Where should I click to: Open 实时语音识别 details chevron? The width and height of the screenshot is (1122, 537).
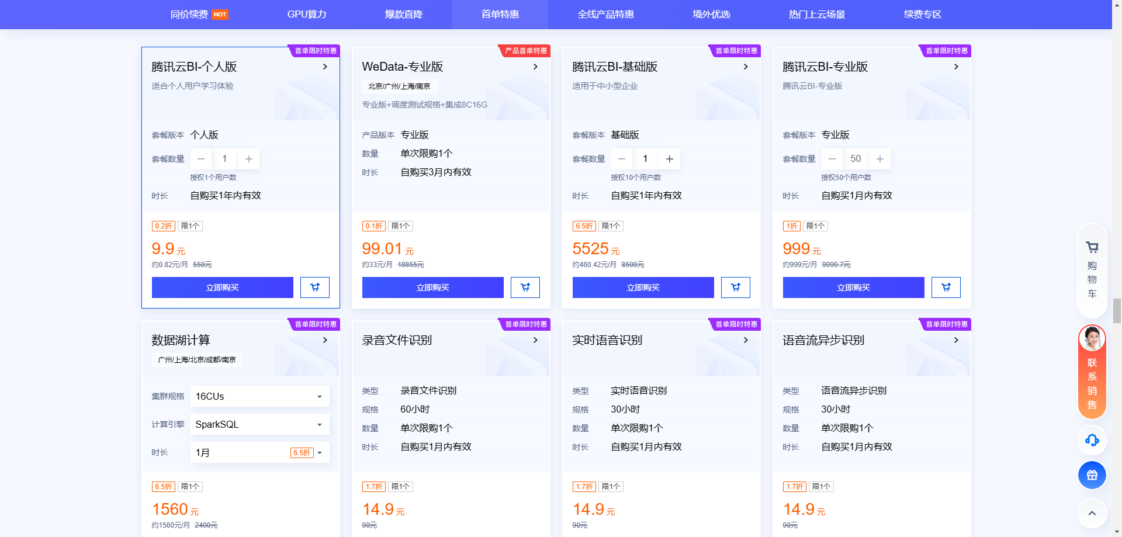point(746,340)
